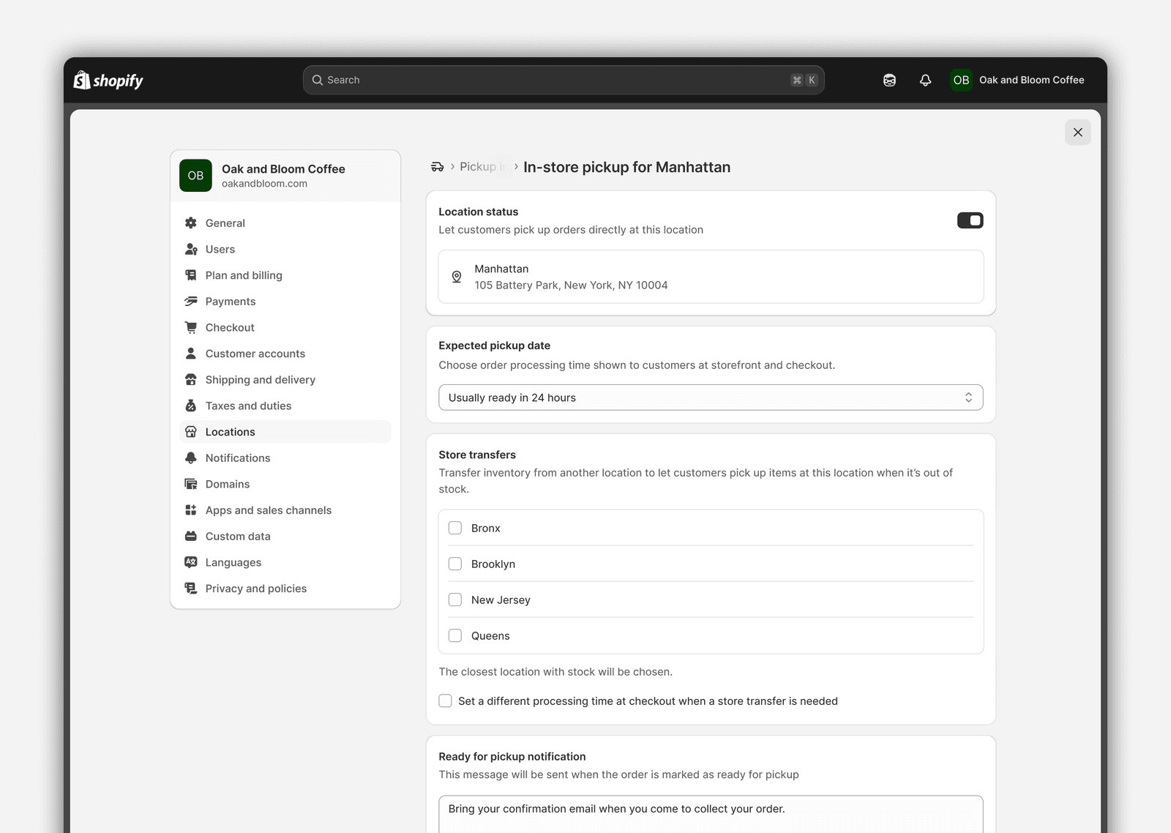Click the Manhattan address card
The image size is (1171, 833).
point(711,277)
